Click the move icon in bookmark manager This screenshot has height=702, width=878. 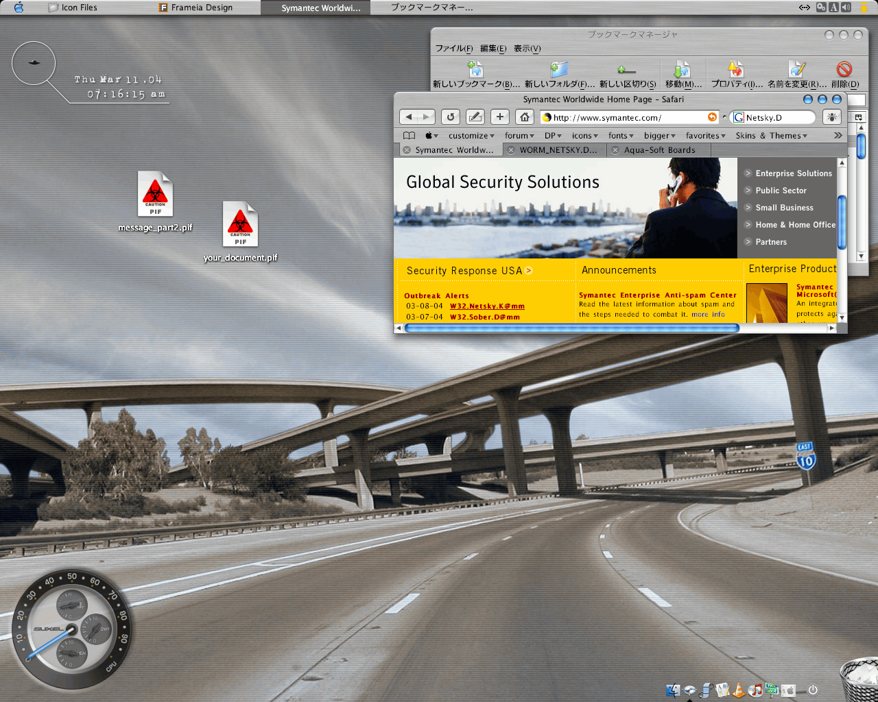point(682,69)
